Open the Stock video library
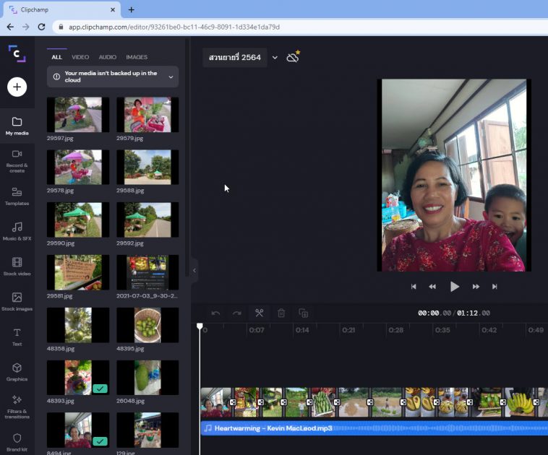 click(x=17, y=266)
